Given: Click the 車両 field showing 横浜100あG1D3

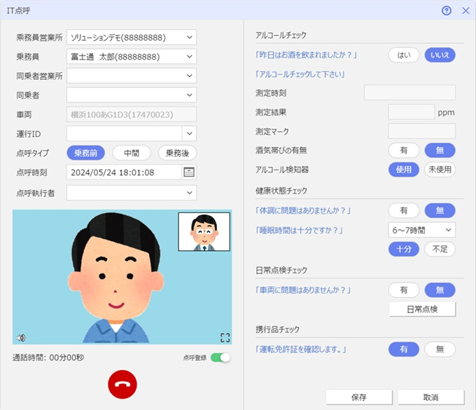Looking at the screenshot, I should (132, 114).
